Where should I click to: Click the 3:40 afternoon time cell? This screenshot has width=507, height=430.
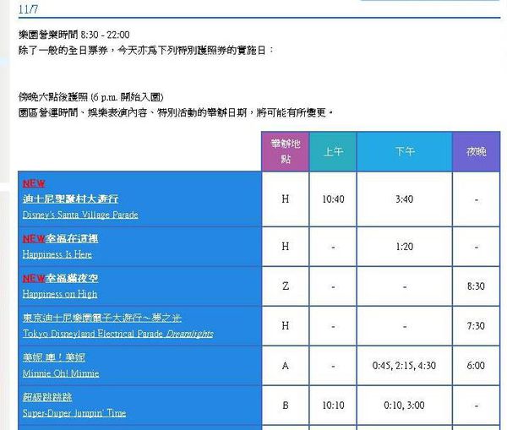point(405,199)
